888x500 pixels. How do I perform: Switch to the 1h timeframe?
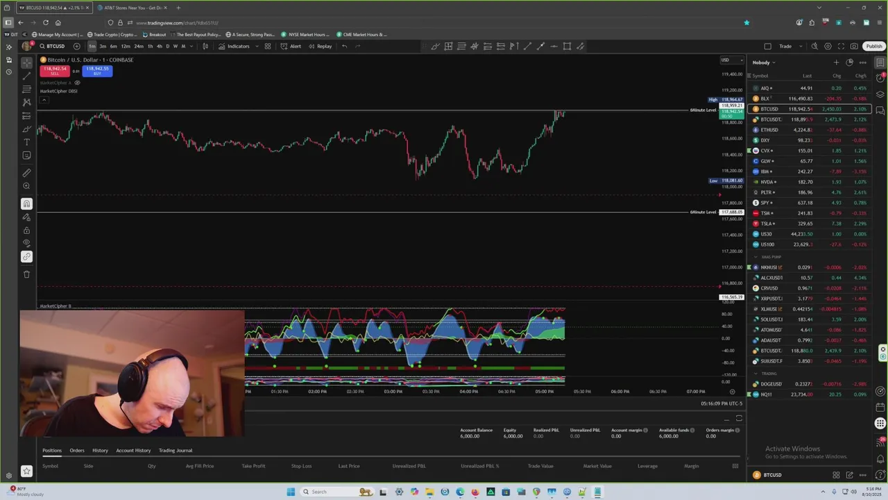pyautogui.click(x=150, y=47)
